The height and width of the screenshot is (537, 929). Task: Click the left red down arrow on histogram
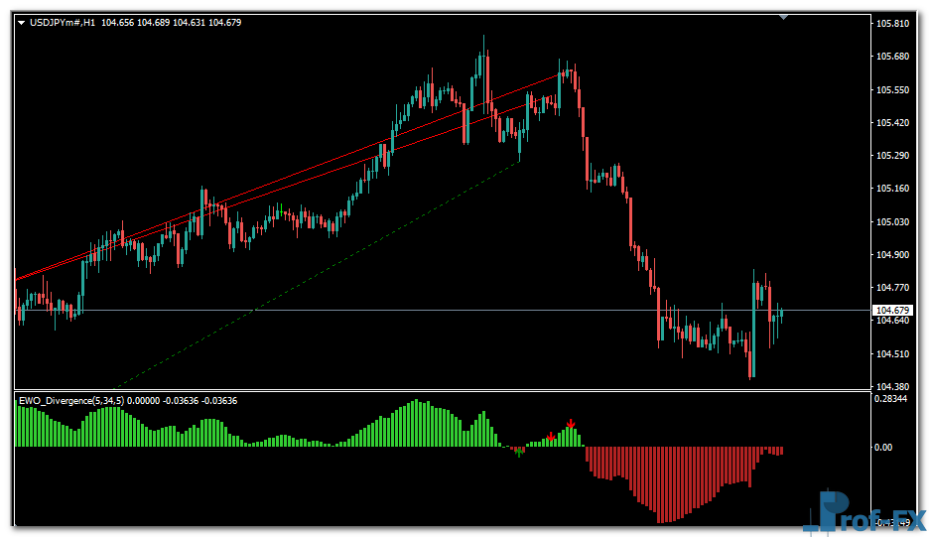[x=551, y=437]
